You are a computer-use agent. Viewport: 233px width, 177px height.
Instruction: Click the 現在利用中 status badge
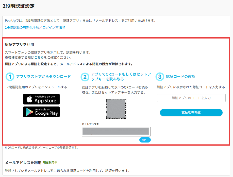[50, 162]
